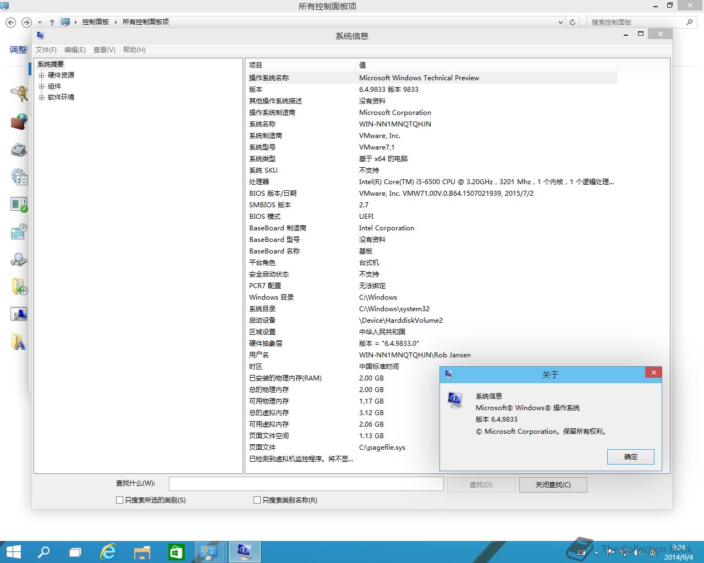Click 确定 in the About dialog
704x563 pixels.
[631, 457]
